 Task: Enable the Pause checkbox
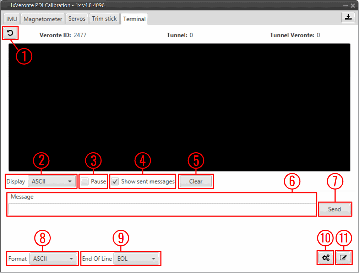[x=85, y=181]
